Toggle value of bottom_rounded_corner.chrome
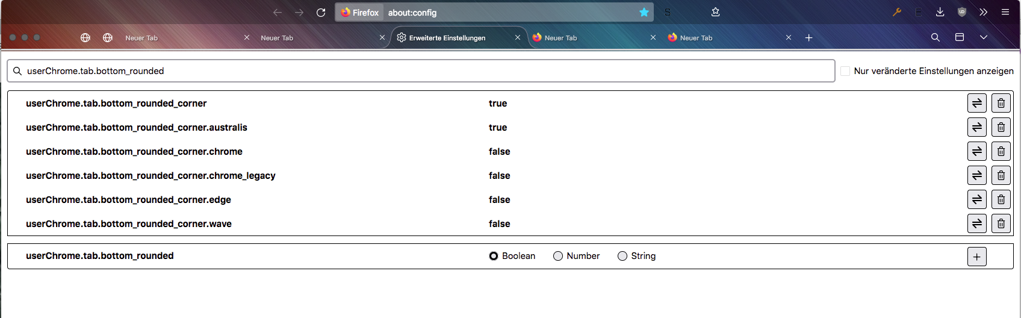 (977, 151)
